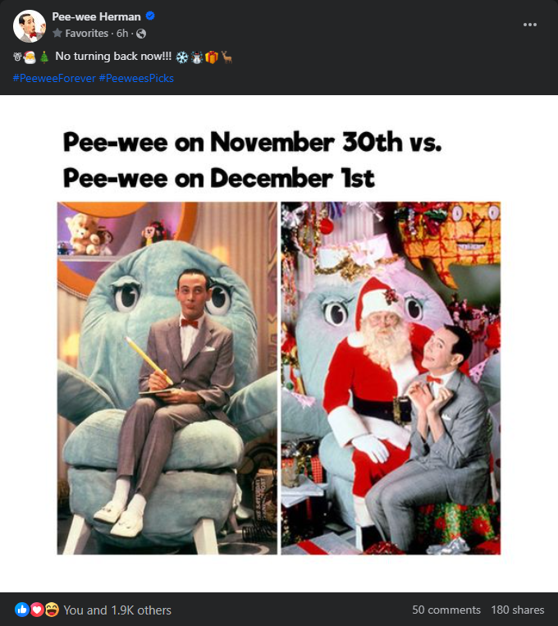558x626 pixels.
Task: Open the #PeeweesPicks hashtag
Action: [136, 78]
